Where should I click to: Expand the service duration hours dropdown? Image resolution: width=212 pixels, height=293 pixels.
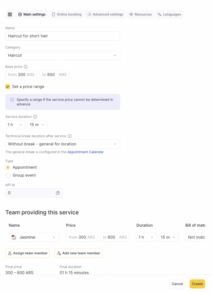tap(15, 125)
